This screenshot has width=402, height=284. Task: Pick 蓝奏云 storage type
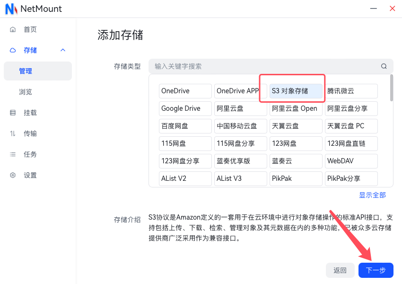pos(296,161)
